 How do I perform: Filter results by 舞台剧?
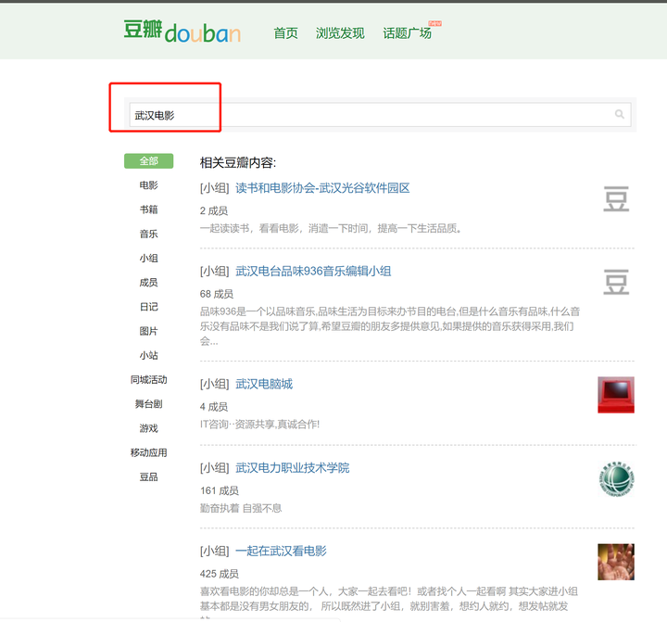[148, 403]
